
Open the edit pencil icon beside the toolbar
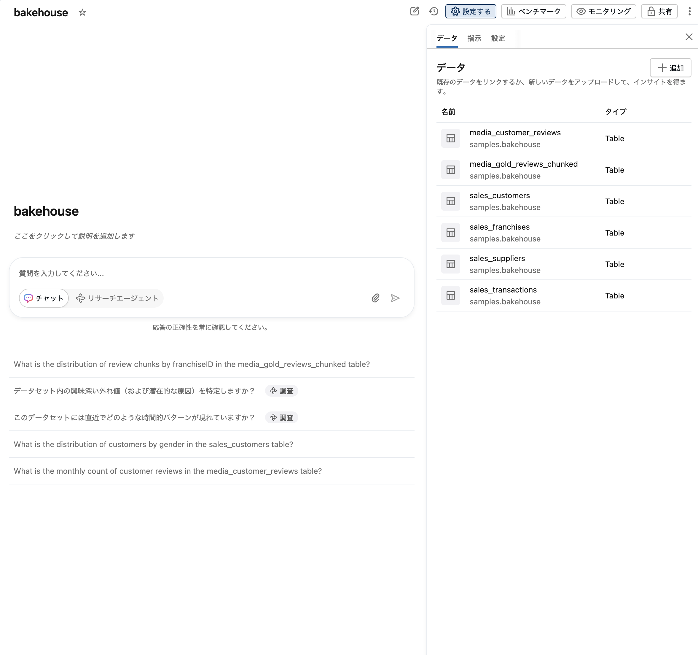click(x=415, y=11)
